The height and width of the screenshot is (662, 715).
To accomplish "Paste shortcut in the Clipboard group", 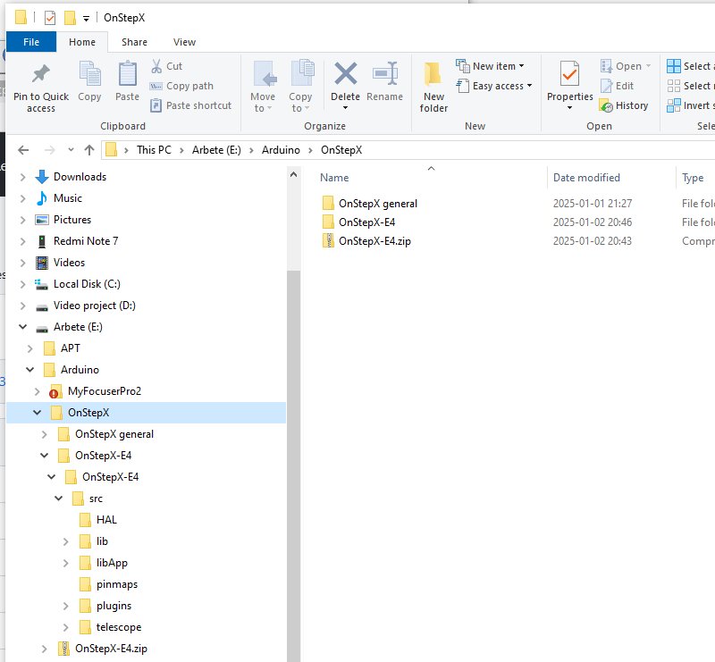I will [x=191, y=105].
